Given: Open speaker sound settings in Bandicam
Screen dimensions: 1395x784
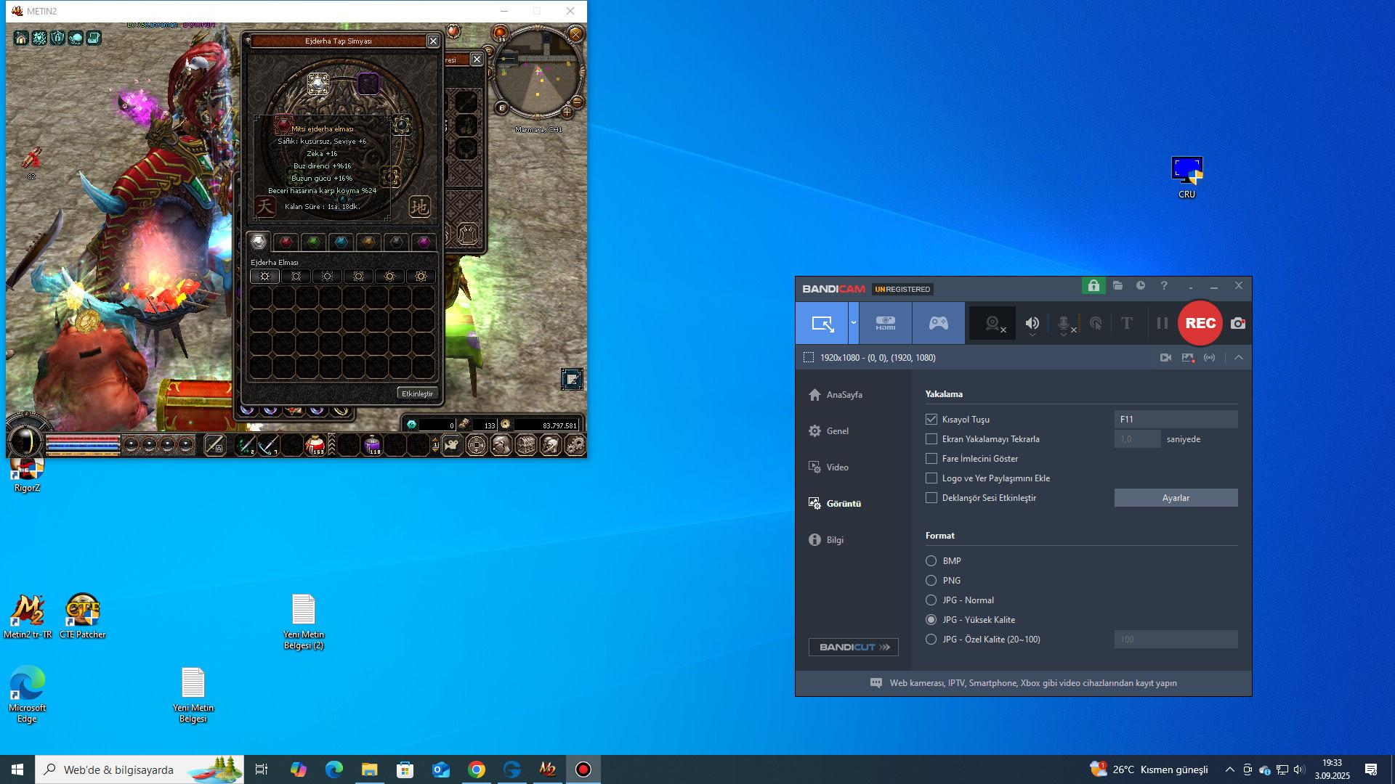Looking at the screenshot, I should (1032, 324).
